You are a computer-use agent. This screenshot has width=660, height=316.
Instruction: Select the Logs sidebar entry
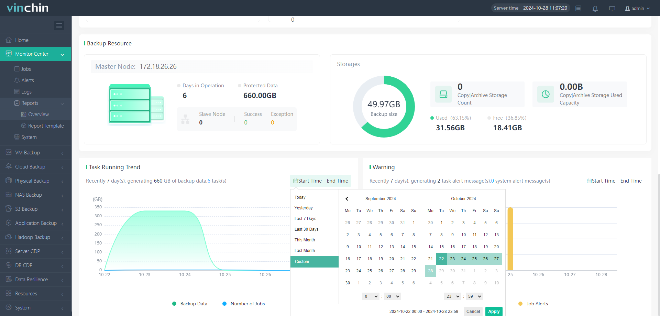pyautogui.click(x=26, y=91)
